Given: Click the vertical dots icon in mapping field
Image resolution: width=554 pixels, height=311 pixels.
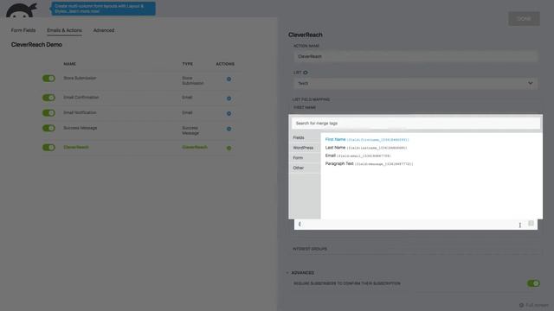Looking at the screenshot, I should [x=519, y=225].
